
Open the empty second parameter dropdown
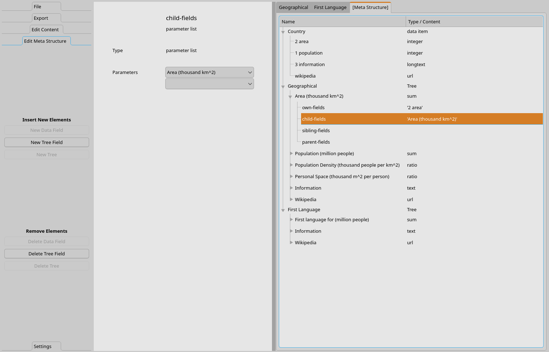209,84
